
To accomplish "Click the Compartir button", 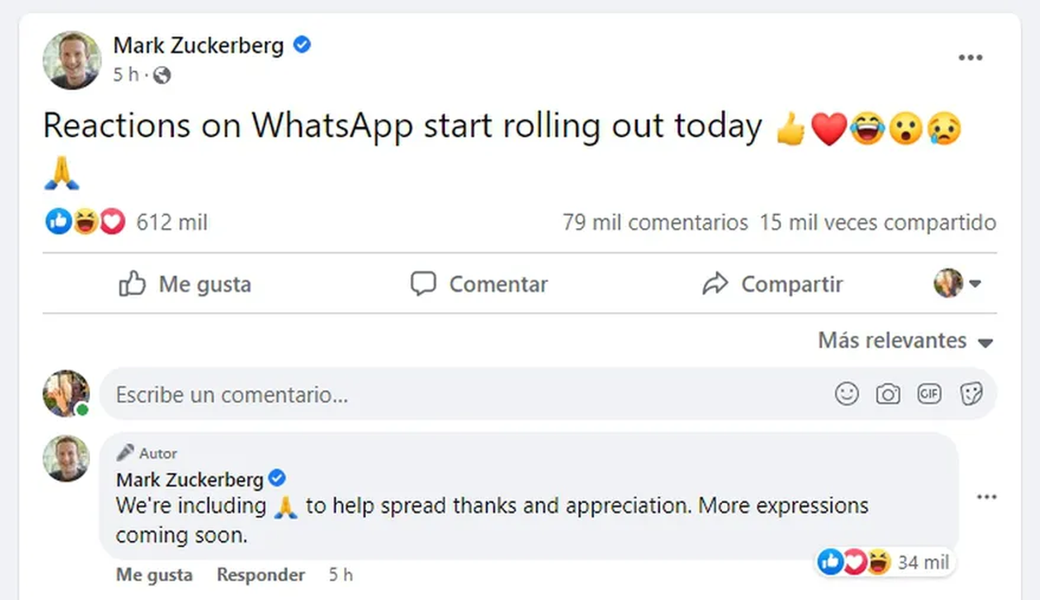I will pyautogui.click(x=772, y=284).
